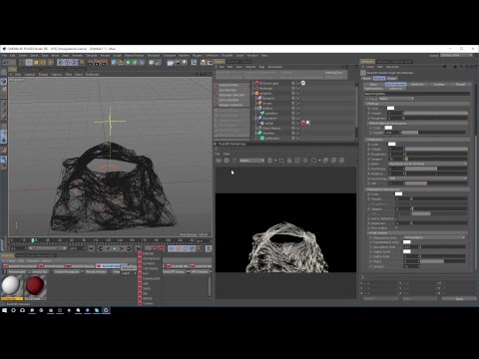This screenshot has height=359, width=479.
Task: Toggle the X axis lock icon
Action: pyautogui.click(x=61, y=62)
